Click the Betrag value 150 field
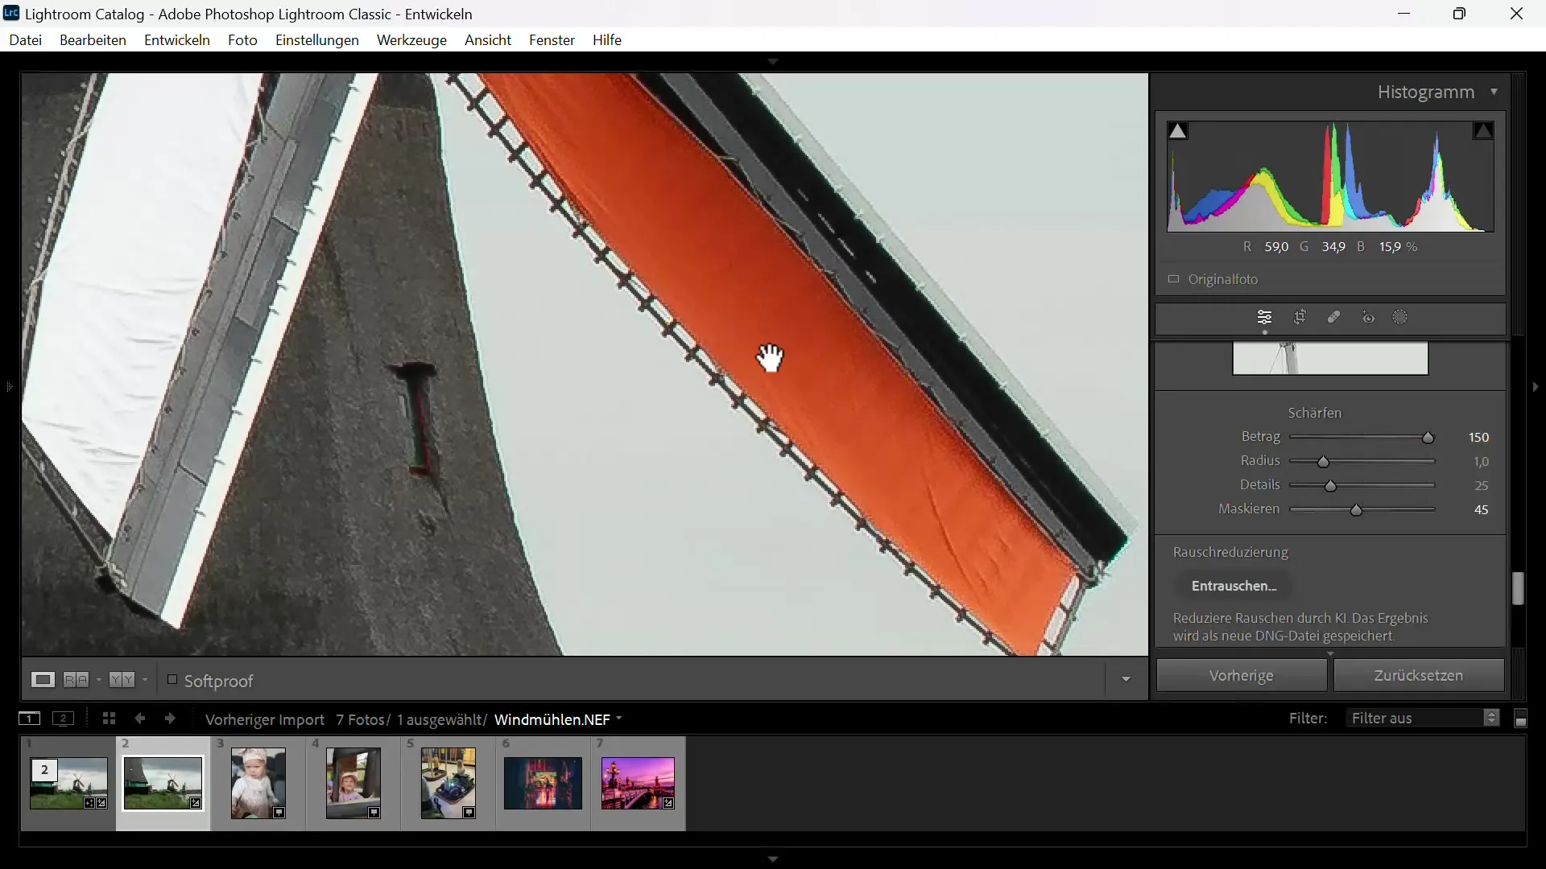Screen dimensions: 1546x869 pos(1479,438)
